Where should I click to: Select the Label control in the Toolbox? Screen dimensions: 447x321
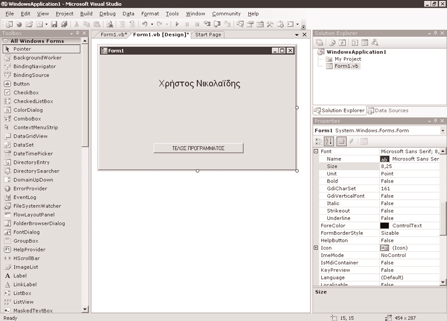(20, 276)
